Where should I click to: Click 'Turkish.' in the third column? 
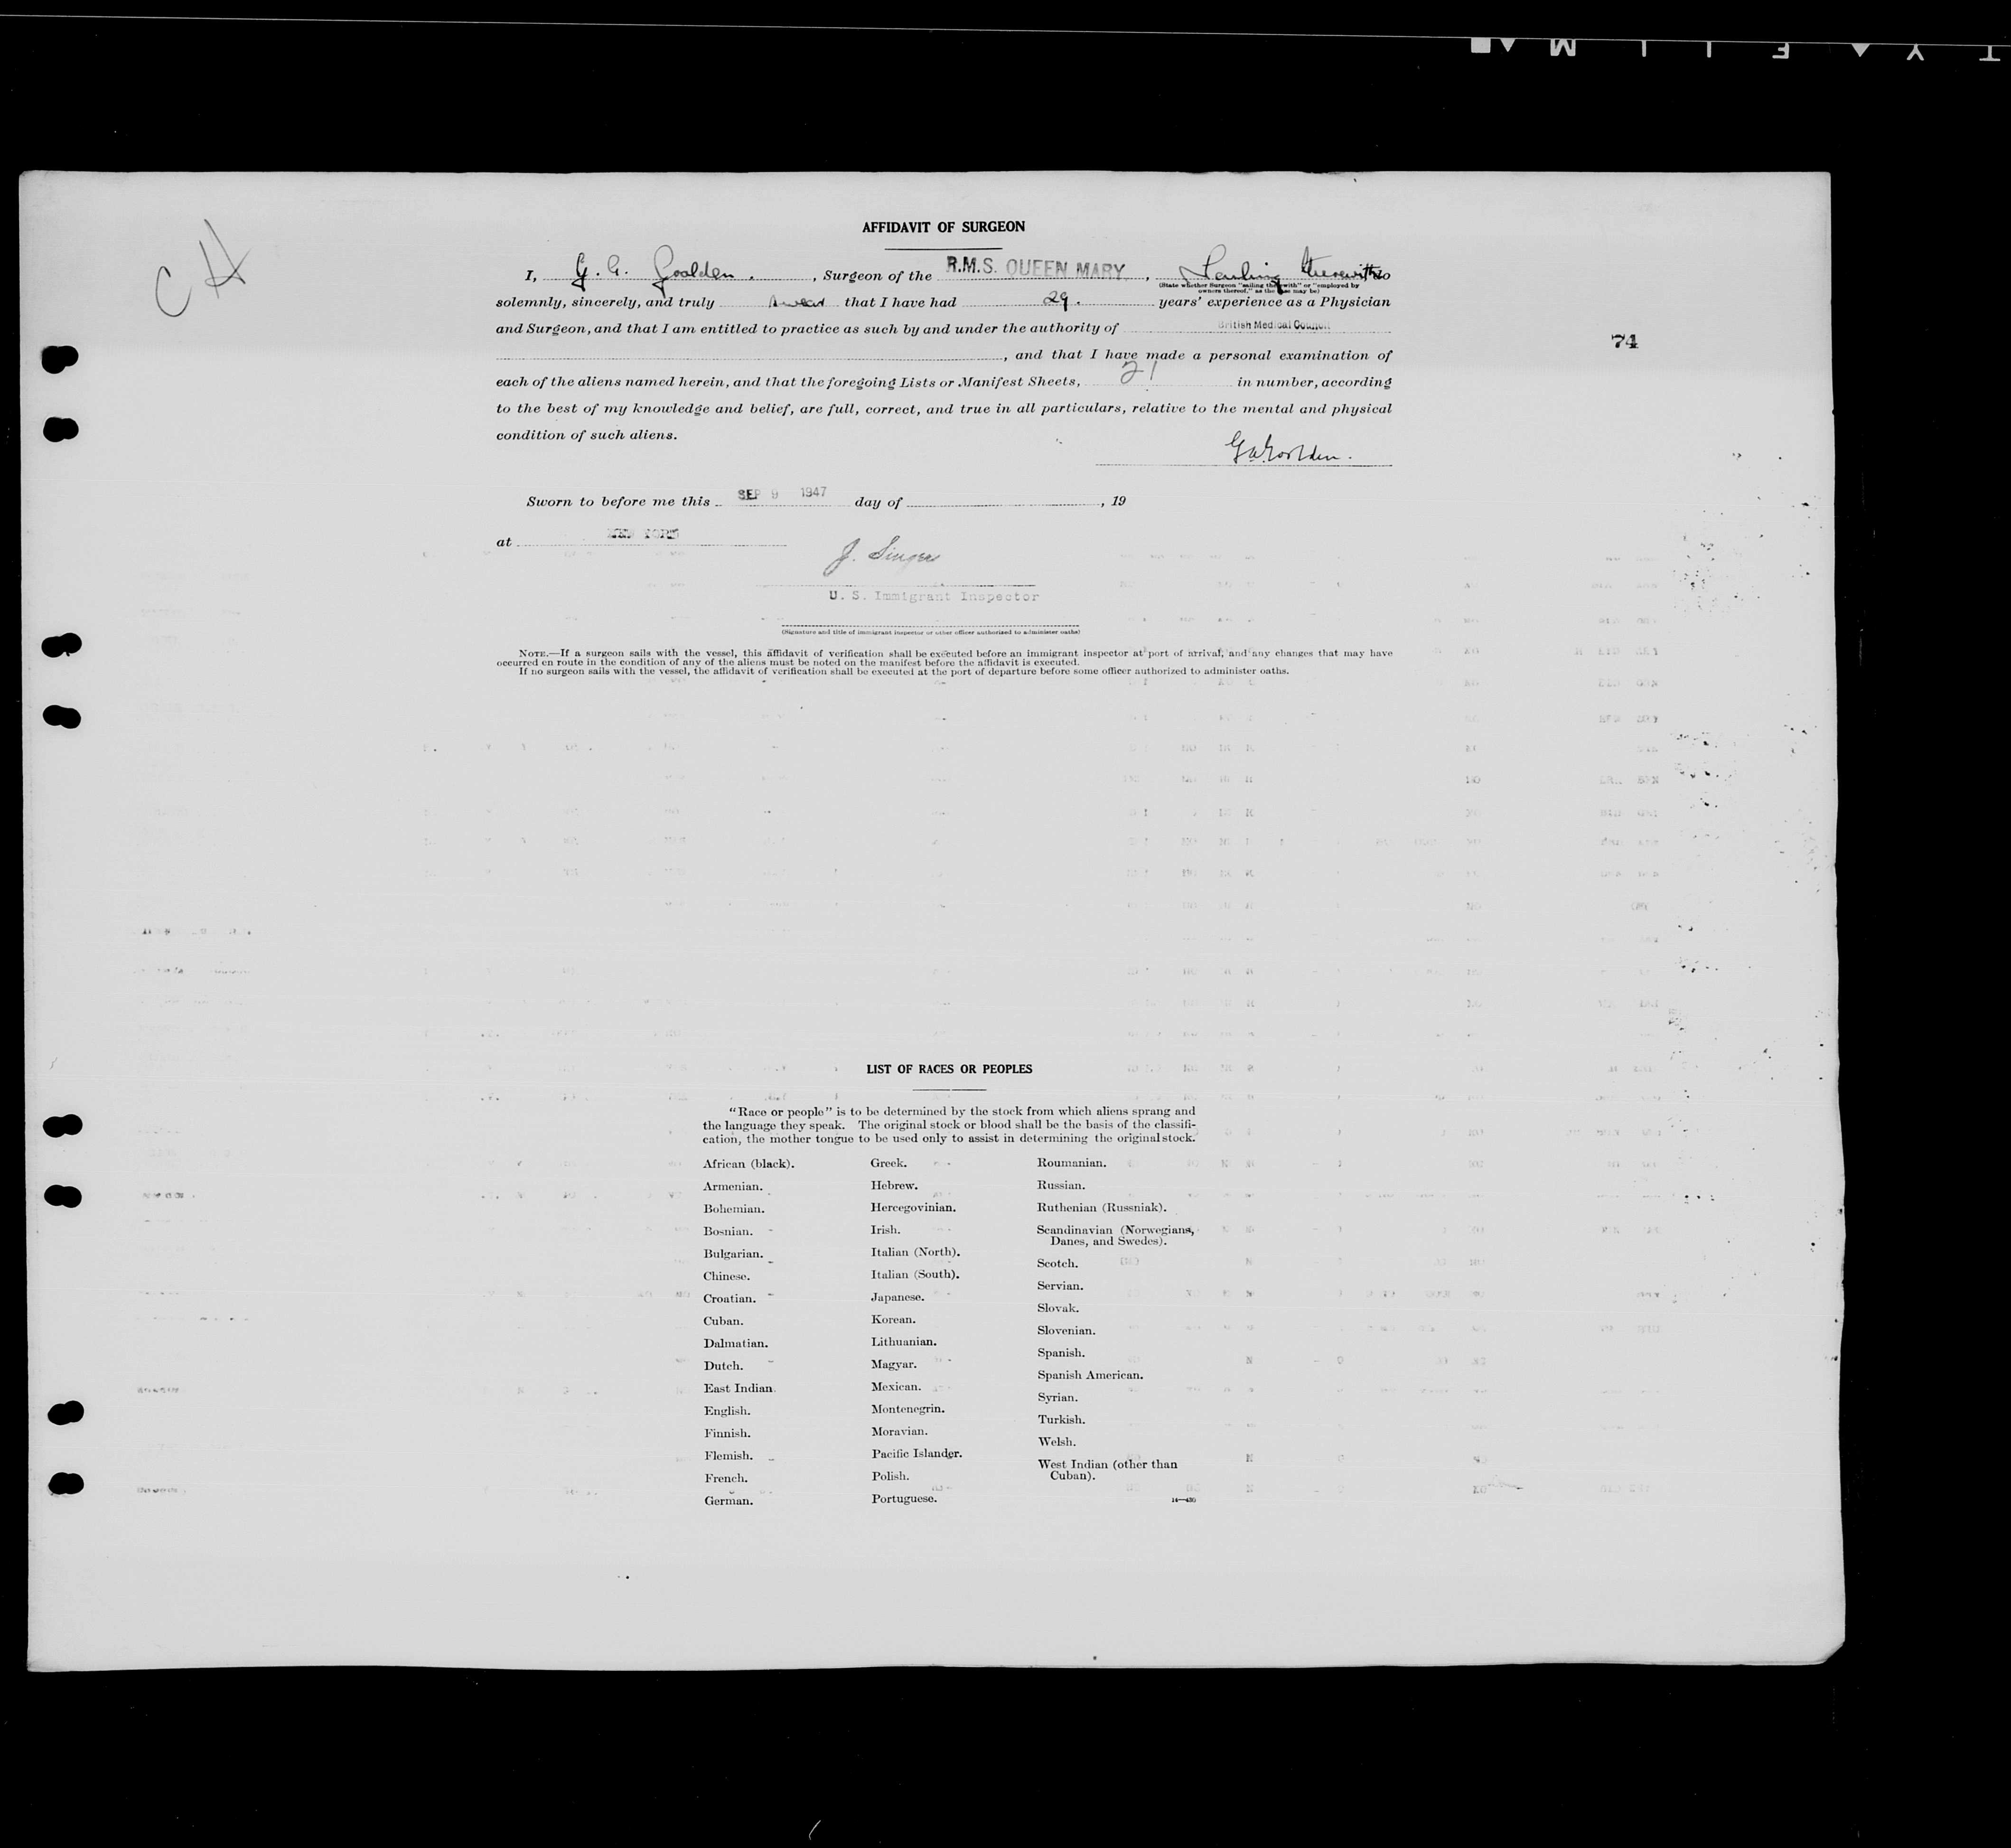[x=1060, y=1420]
